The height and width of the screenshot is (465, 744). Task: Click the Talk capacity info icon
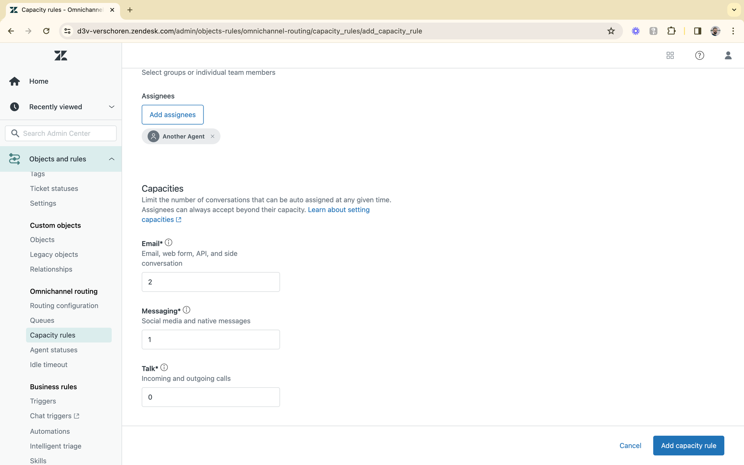pos(164,368)
